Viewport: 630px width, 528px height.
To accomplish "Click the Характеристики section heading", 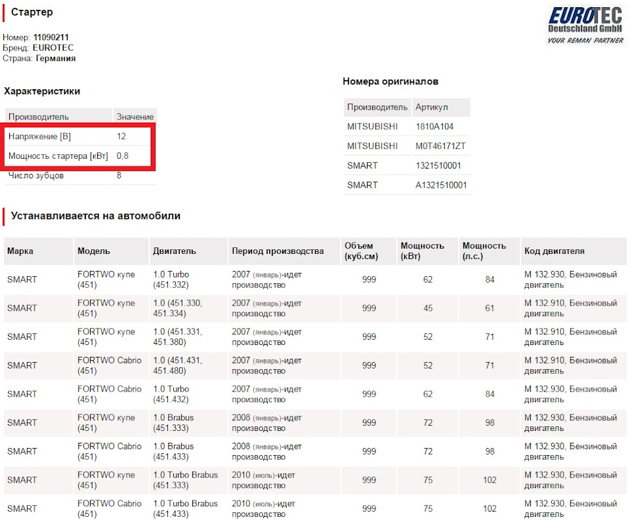I will (42, 91).
